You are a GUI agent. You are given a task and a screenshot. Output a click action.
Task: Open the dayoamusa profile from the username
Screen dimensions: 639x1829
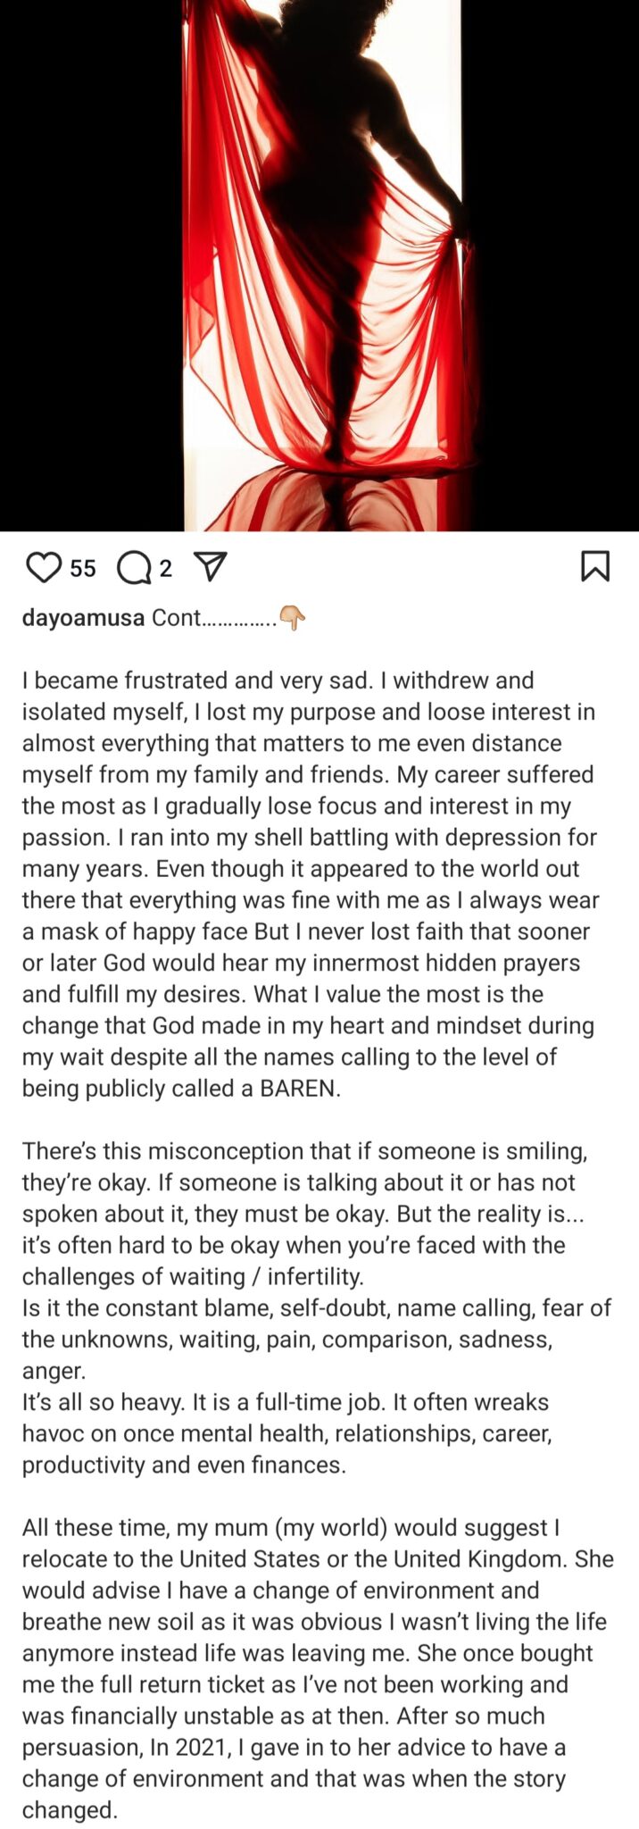83,618
